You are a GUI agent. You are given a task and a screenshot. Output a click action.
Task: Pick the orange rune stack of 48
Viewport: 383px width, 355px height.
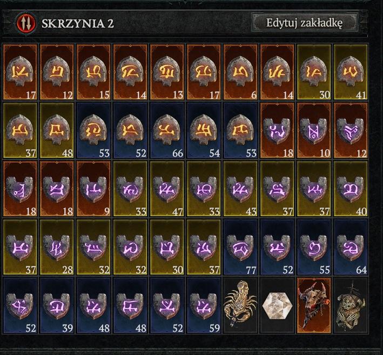click(x=57, y=130)
